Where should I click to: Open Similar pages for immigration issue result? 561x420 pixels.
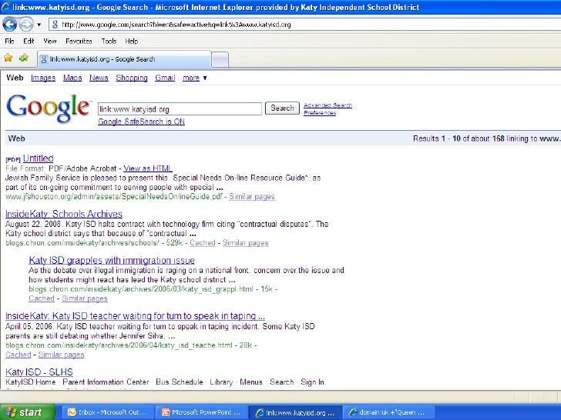(x=85, y=298)
